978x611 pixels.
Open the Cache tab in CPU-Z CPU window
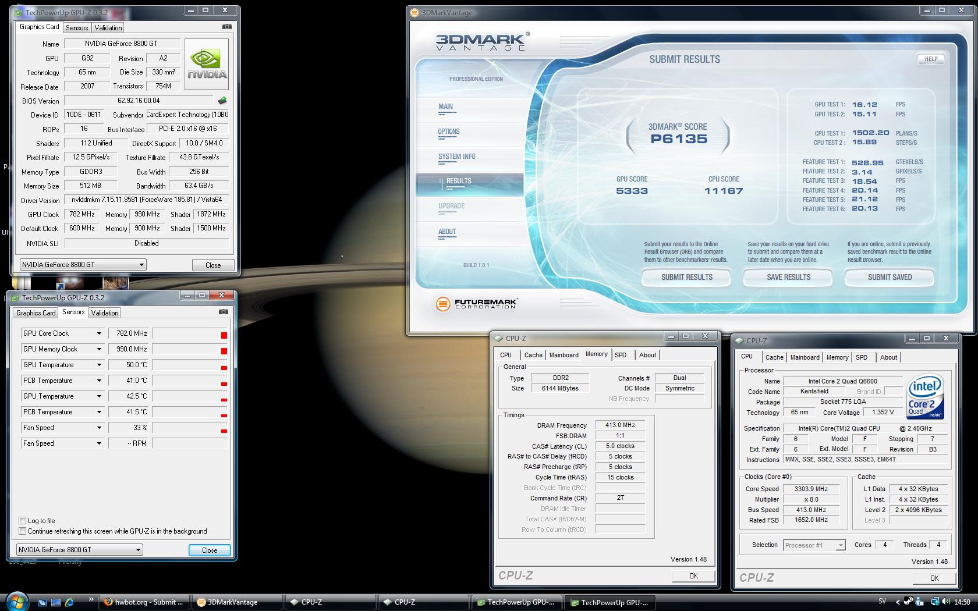click(774, 357)
